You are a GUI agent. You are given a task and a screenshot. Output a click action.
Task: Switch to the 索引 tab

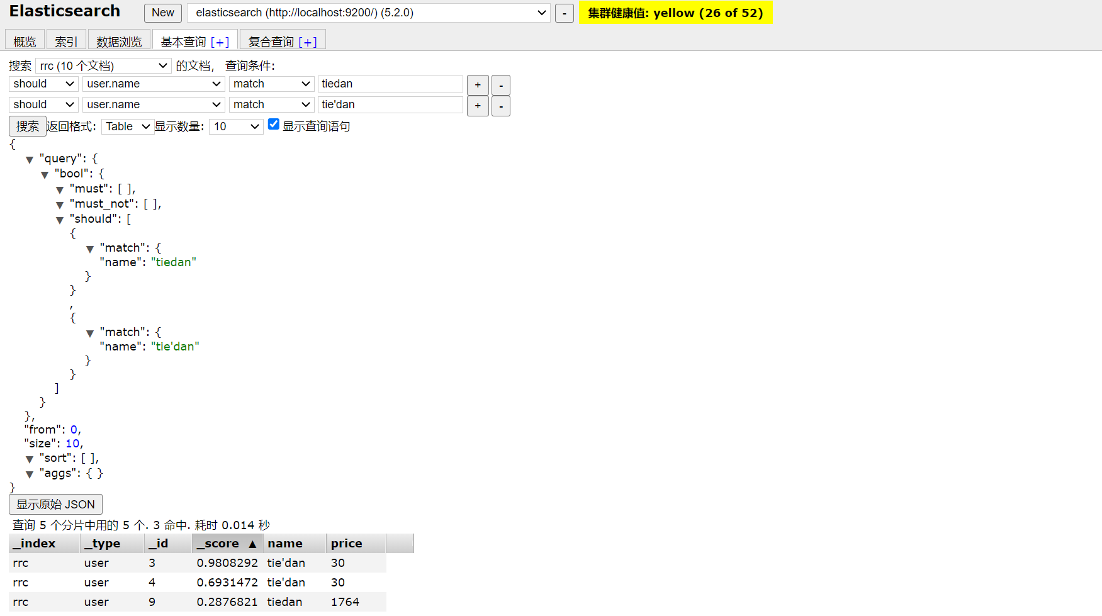click(x=66, y=41)
